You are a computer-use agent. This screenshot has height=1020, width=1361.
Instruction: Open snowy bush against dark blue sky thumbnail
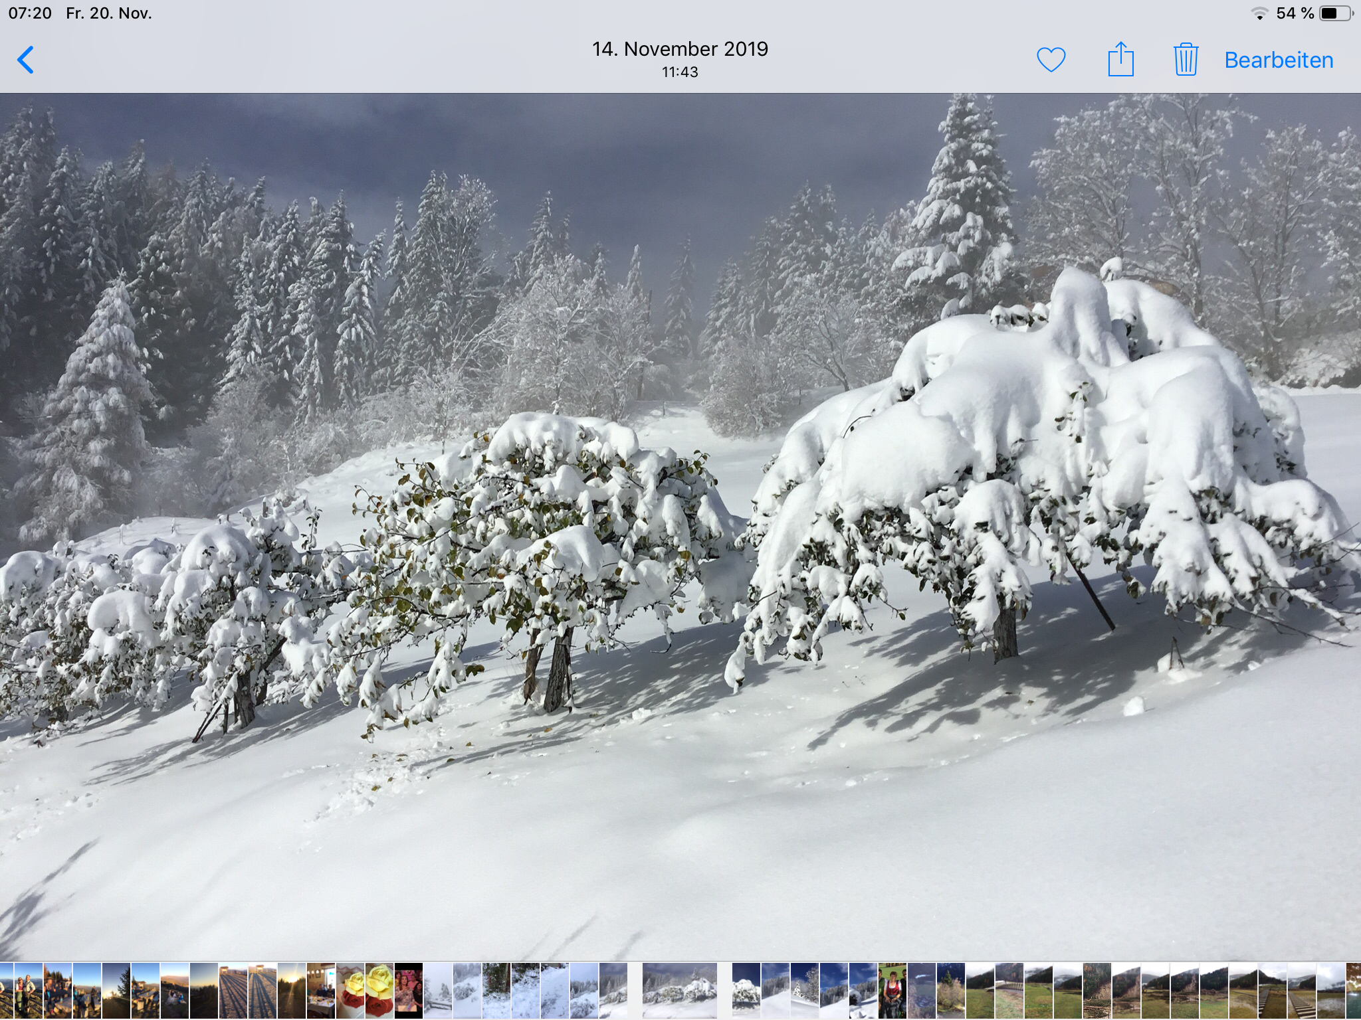point(746,991)
